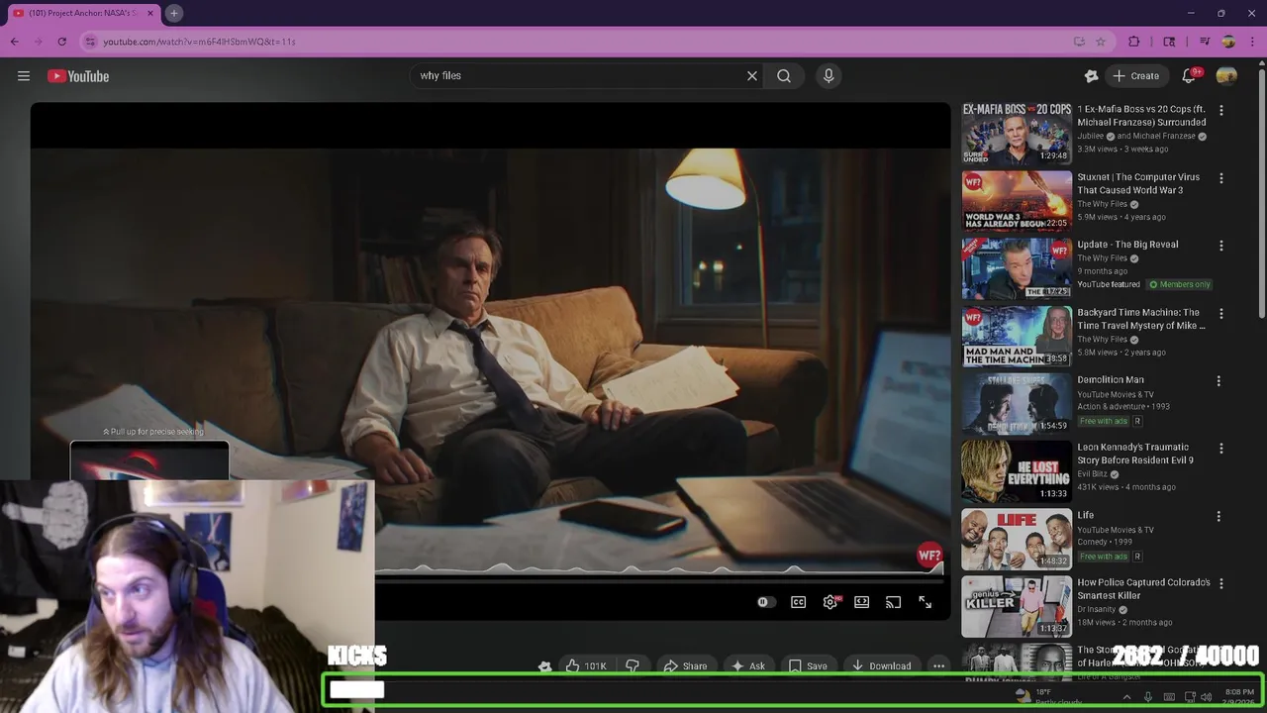This screenshot has width=1267, height=713.
Task: Open the Demolition Man thumbnail
Action: 1017,404
